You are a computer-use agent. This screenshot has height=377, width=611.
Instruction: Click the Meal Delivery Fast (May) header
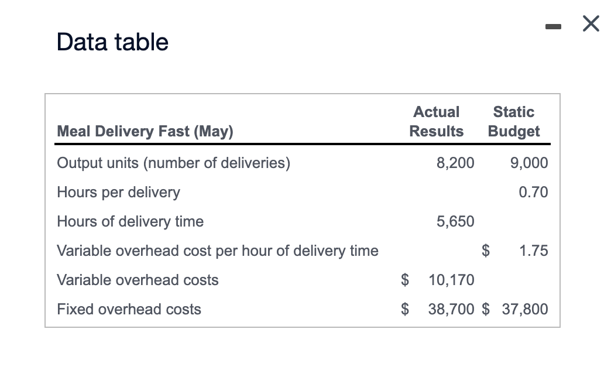tap(145, 131)
